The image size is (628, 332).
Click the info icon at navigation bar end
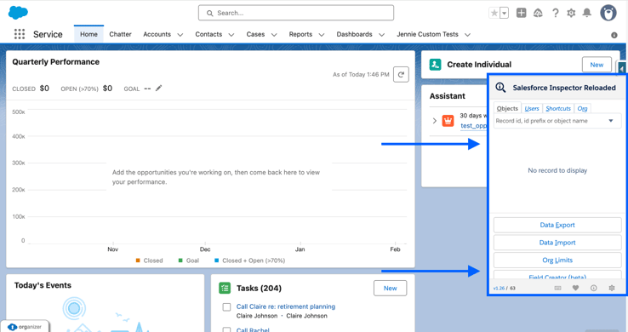pos(614,35)
